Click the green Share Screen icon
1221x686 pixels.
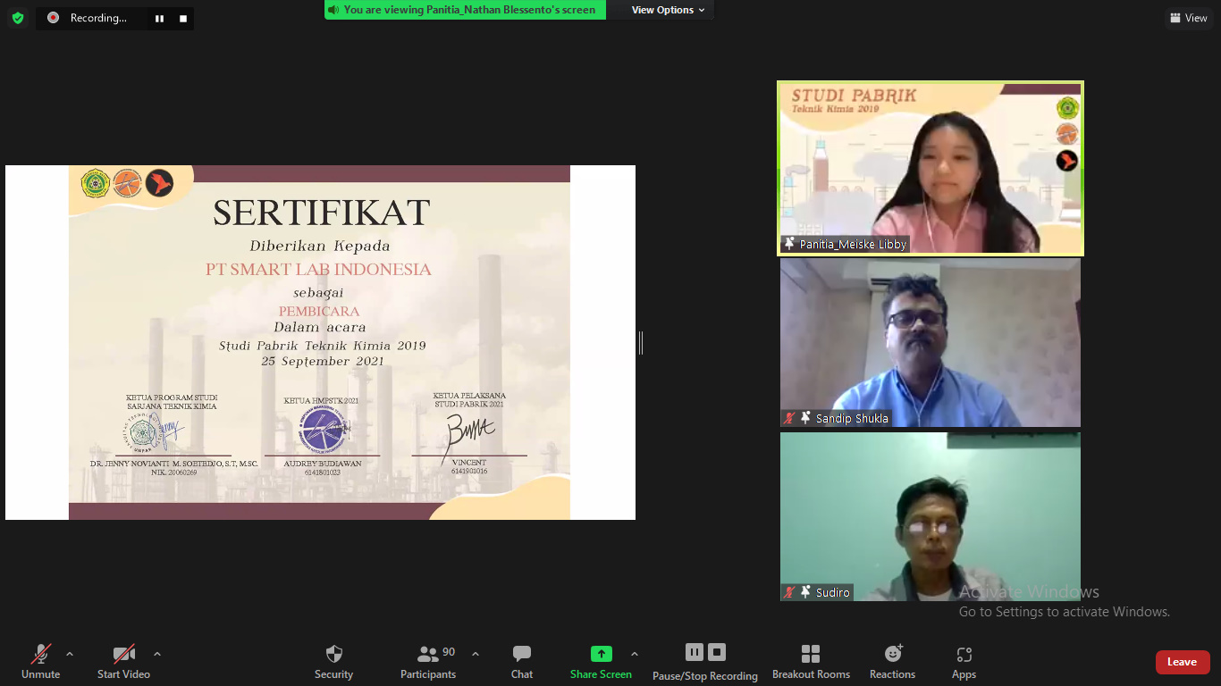point(601,655)
